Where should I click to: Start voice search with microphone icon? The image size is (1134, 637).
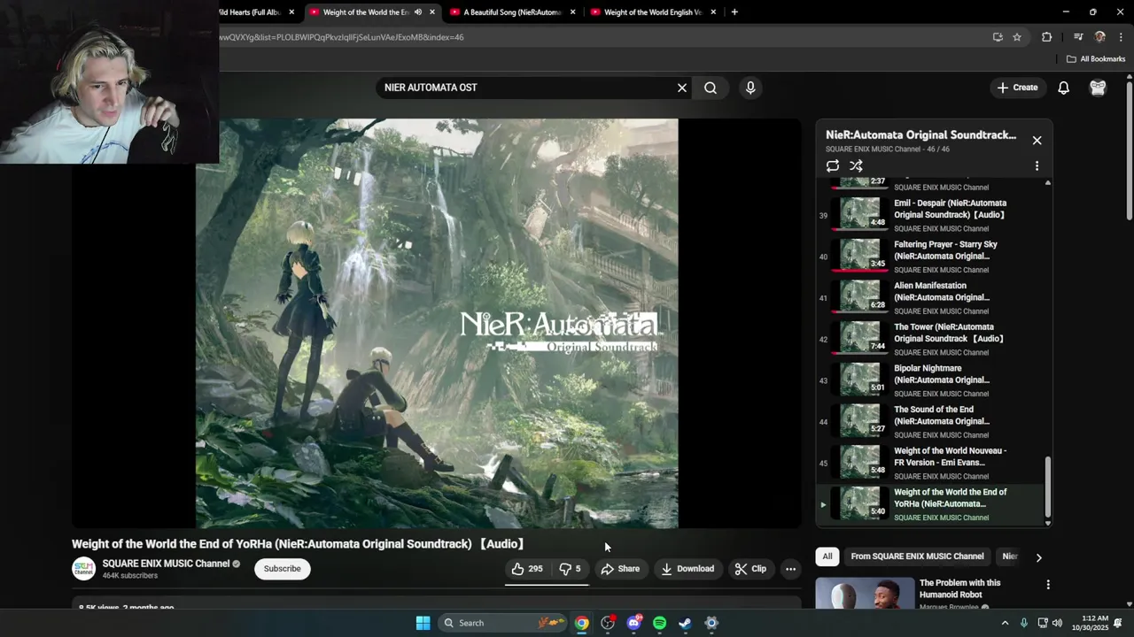click(750, 88)
